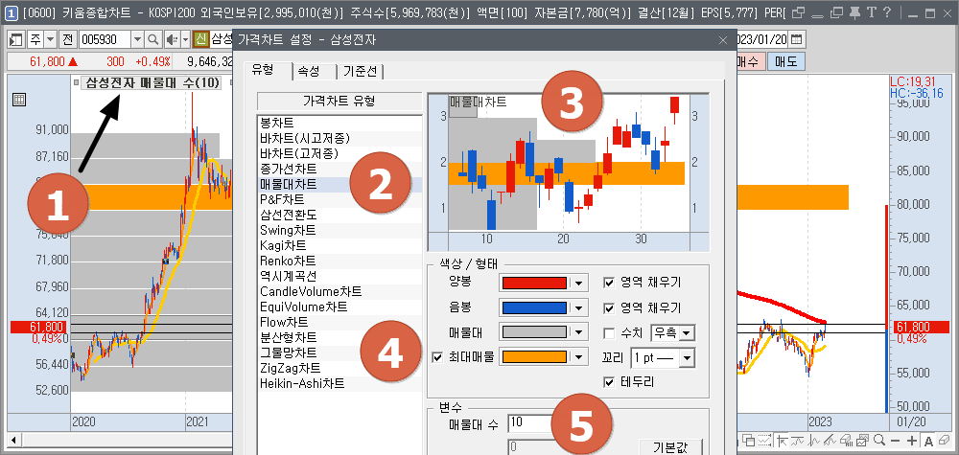Open the 우측 position dropdown
The image size is (959, 455).
(688, 333)
